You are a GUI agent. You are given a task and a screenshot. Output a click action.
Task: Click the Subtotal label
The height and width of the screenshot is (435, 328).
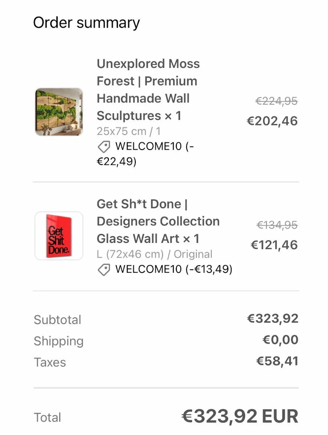(x=58, y=320)
